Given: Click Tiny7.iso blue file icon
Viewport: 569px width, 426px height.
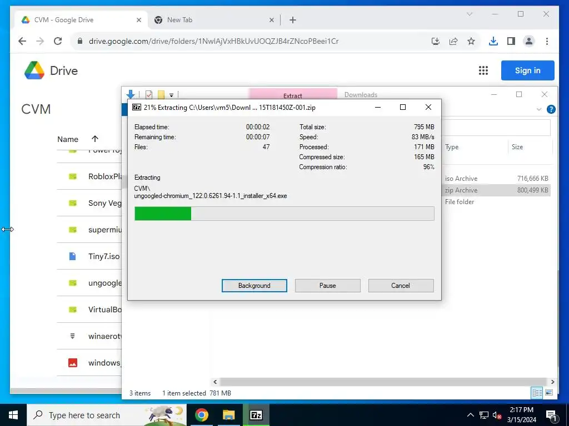Looking at the screenshot, I should click(73, 256).
